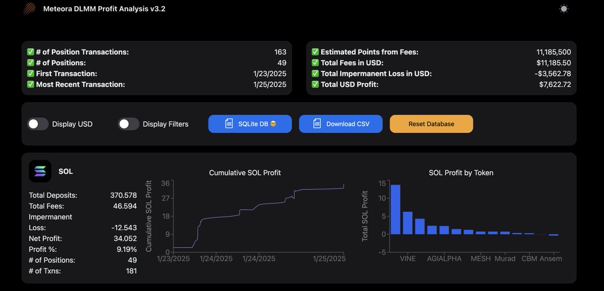This screenshot has width=604, height=291.
Task: Click the value 163
Action: 280,52
